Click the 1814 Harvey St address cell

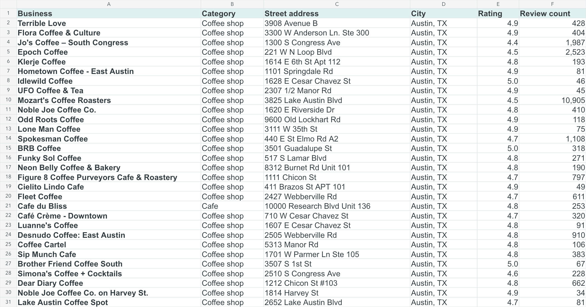(x=337, y=293)
